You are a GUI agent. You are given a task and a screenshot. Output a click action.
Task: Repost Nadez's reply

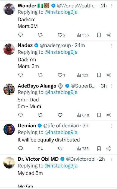(x=40, y=75)
